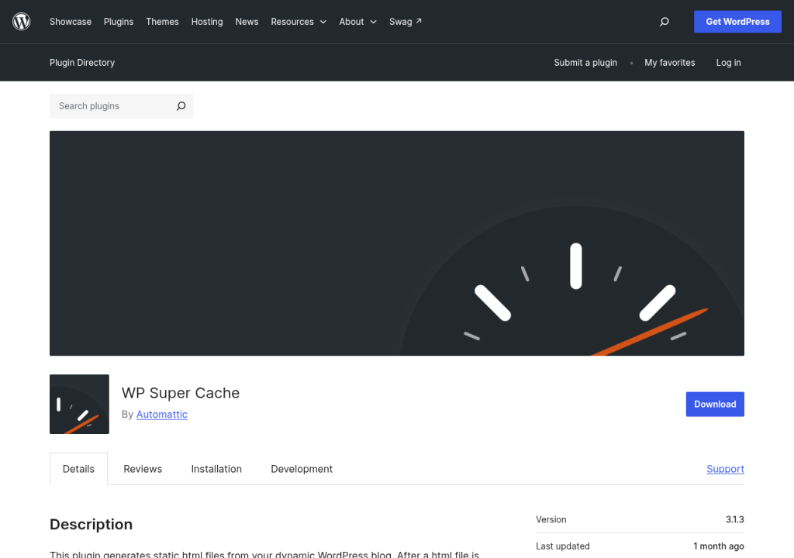Select the Details tab
Screen dimensions: 794x558
point(78,469)
